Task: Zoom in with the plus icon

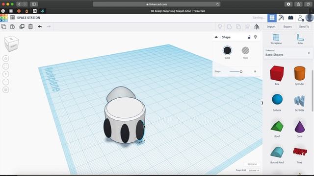Action: click(x=6, y=74)
